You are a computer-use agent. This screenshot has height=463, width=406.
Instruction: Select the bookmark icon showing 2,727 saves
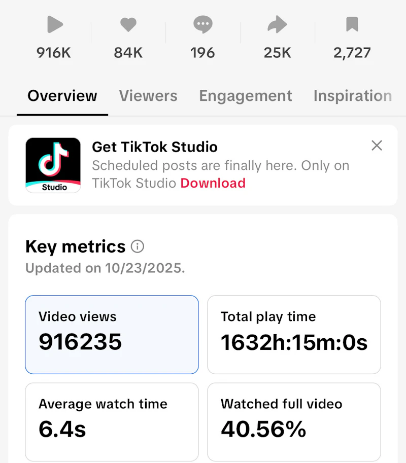click(352, 24)
